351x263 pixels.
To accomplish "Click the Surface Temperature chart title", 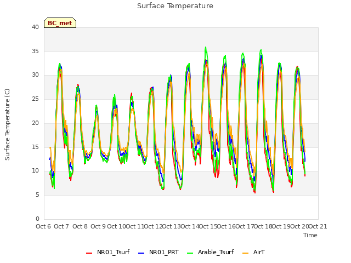I will click(175, 6).
